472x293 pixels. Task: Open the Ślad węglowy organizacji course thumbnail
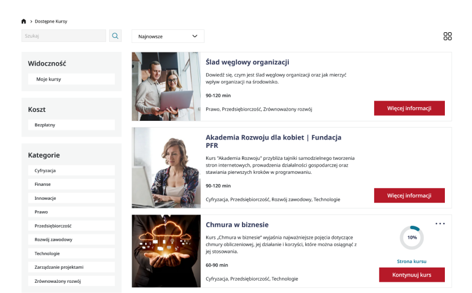coord(166,86)
